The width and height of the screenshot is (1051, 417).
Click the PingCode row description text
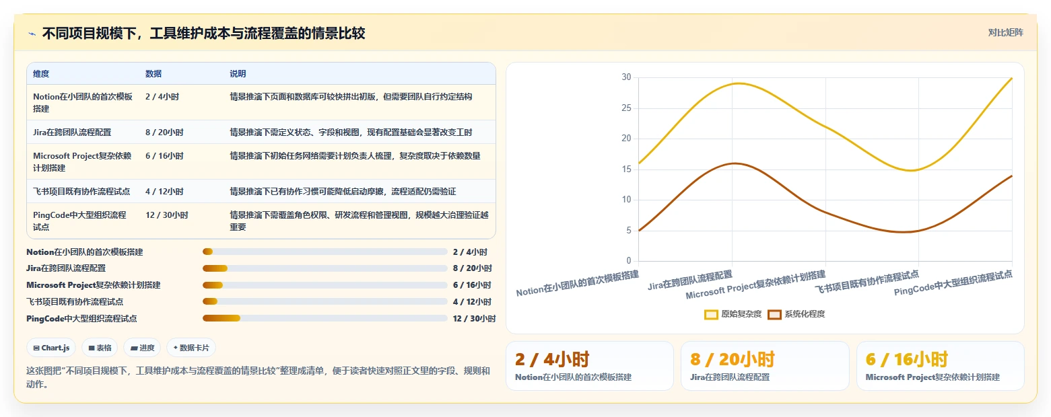(359, 221)
